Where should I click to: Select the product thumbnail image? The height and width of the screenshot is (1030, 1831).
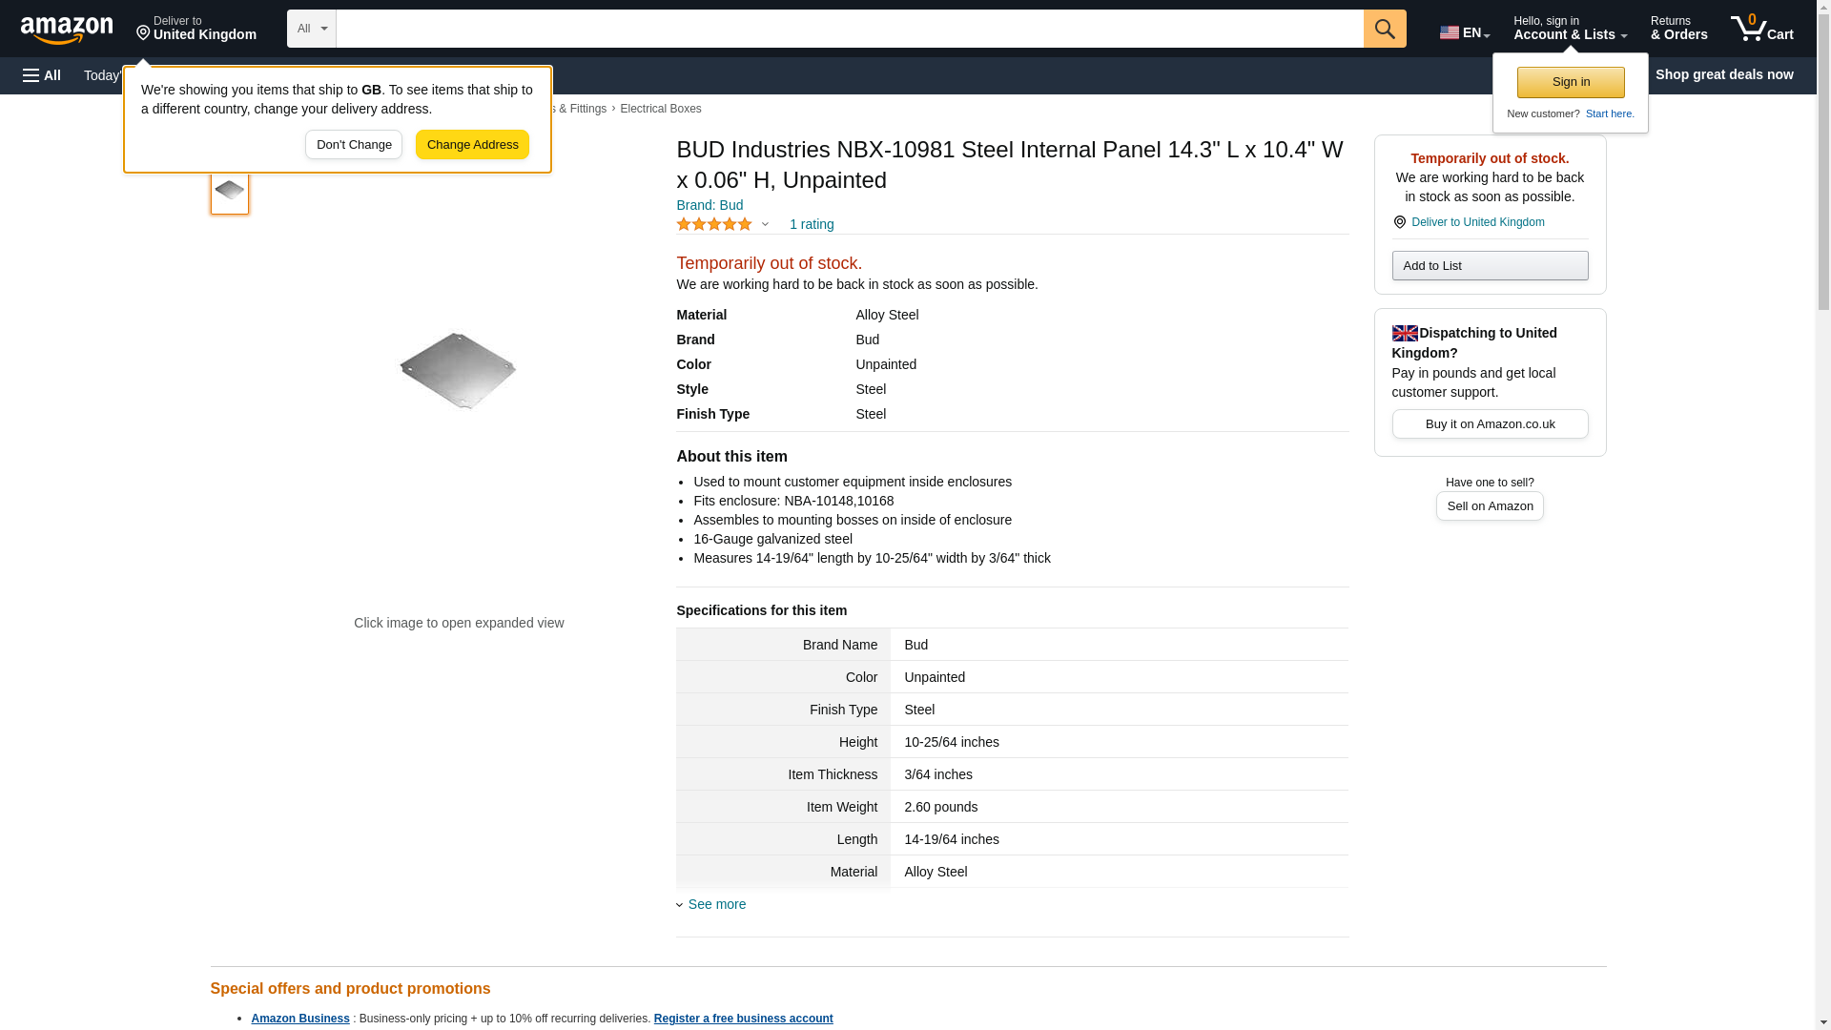point(230,191)
